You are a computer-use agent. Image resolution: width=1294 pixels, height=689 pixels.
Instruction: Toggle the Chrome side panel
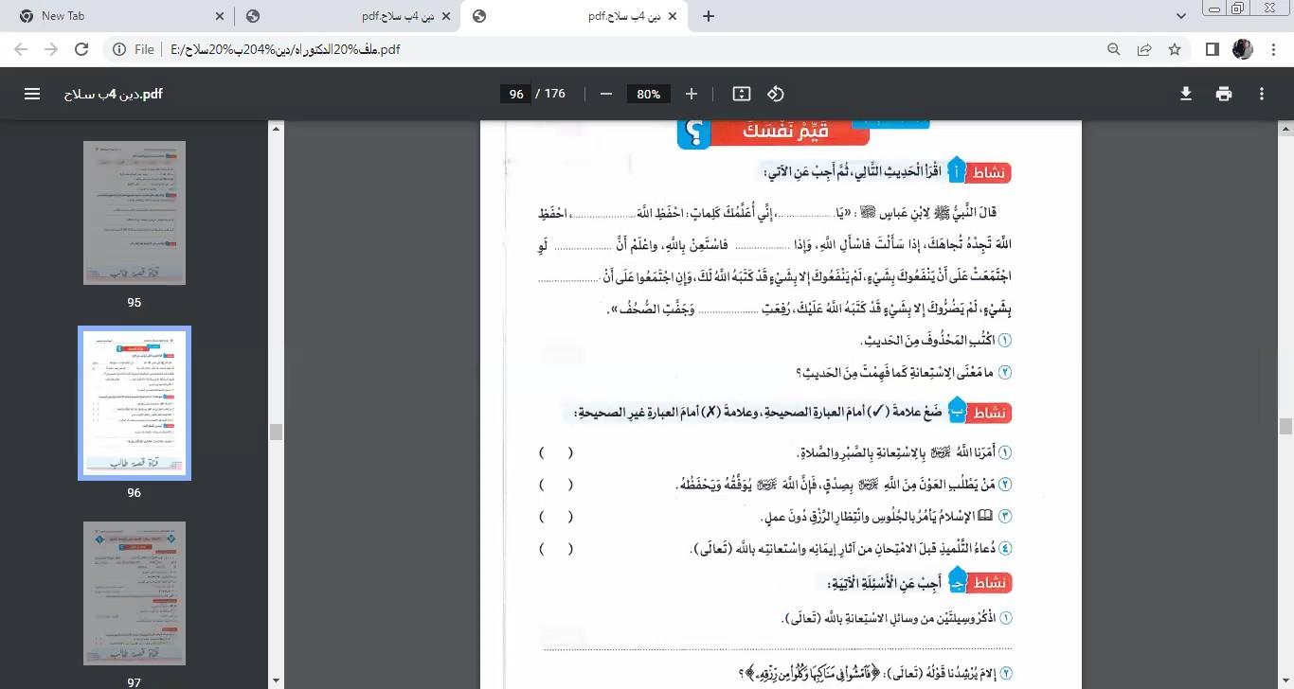(1212, 49)
